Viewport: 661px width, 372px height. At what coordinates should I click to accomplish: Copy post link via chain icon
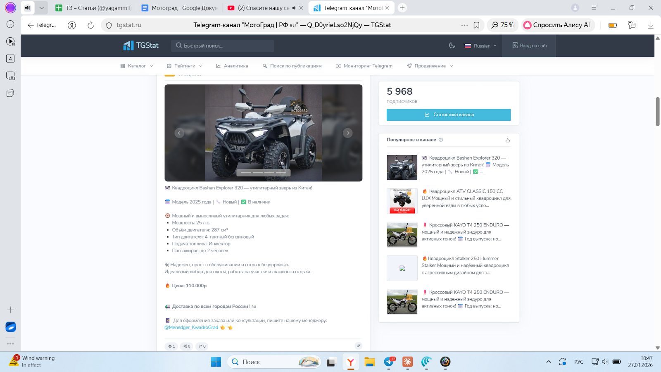pyautogui.click(x=358, y=346)
